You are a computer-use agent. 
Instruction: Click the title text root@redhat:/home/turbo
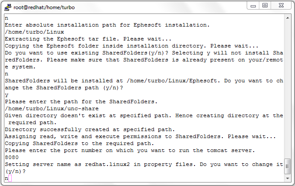(44, 7)
